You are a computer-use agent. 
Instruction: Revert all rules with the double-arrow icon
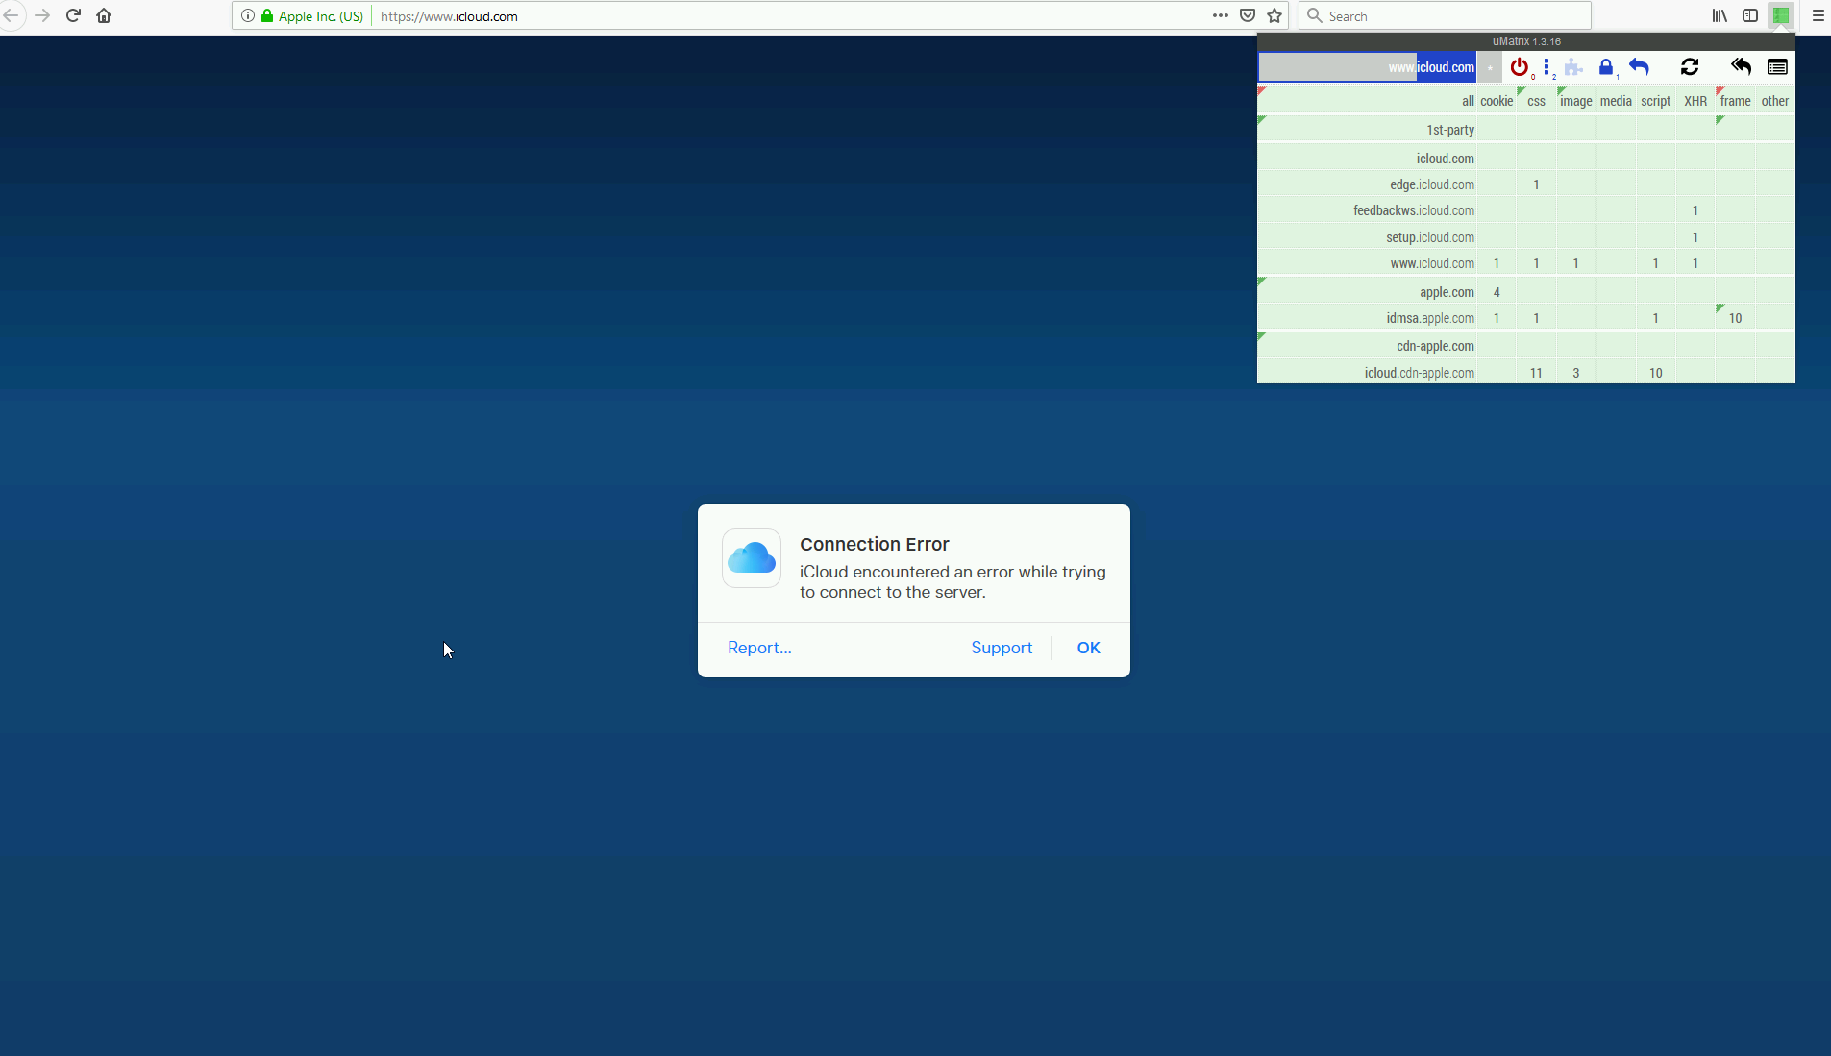pyautogui.click(x=1740, y=67)
